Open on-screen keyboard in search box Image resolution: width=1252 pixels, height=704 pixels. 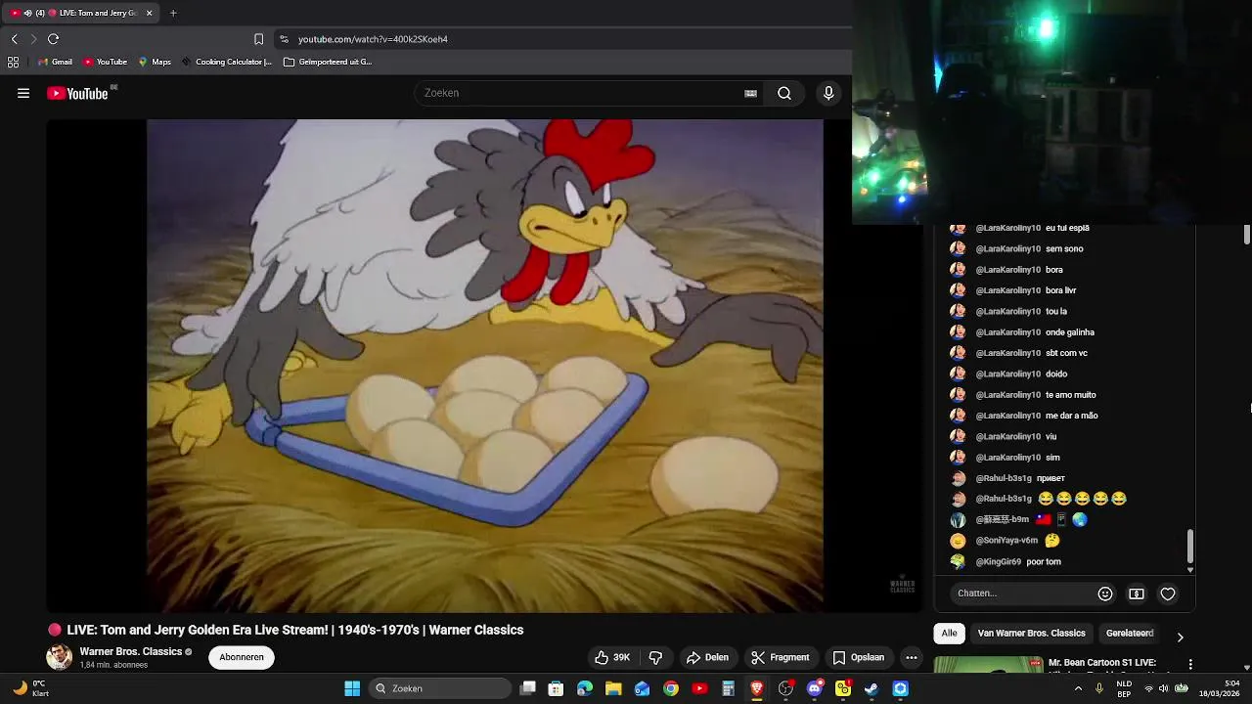tap(750, 93)
